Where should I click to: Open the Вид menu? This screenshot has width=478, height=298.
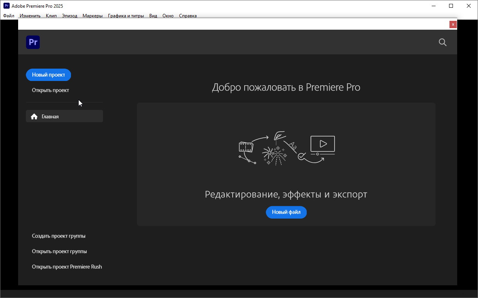(x=153, y=16)
